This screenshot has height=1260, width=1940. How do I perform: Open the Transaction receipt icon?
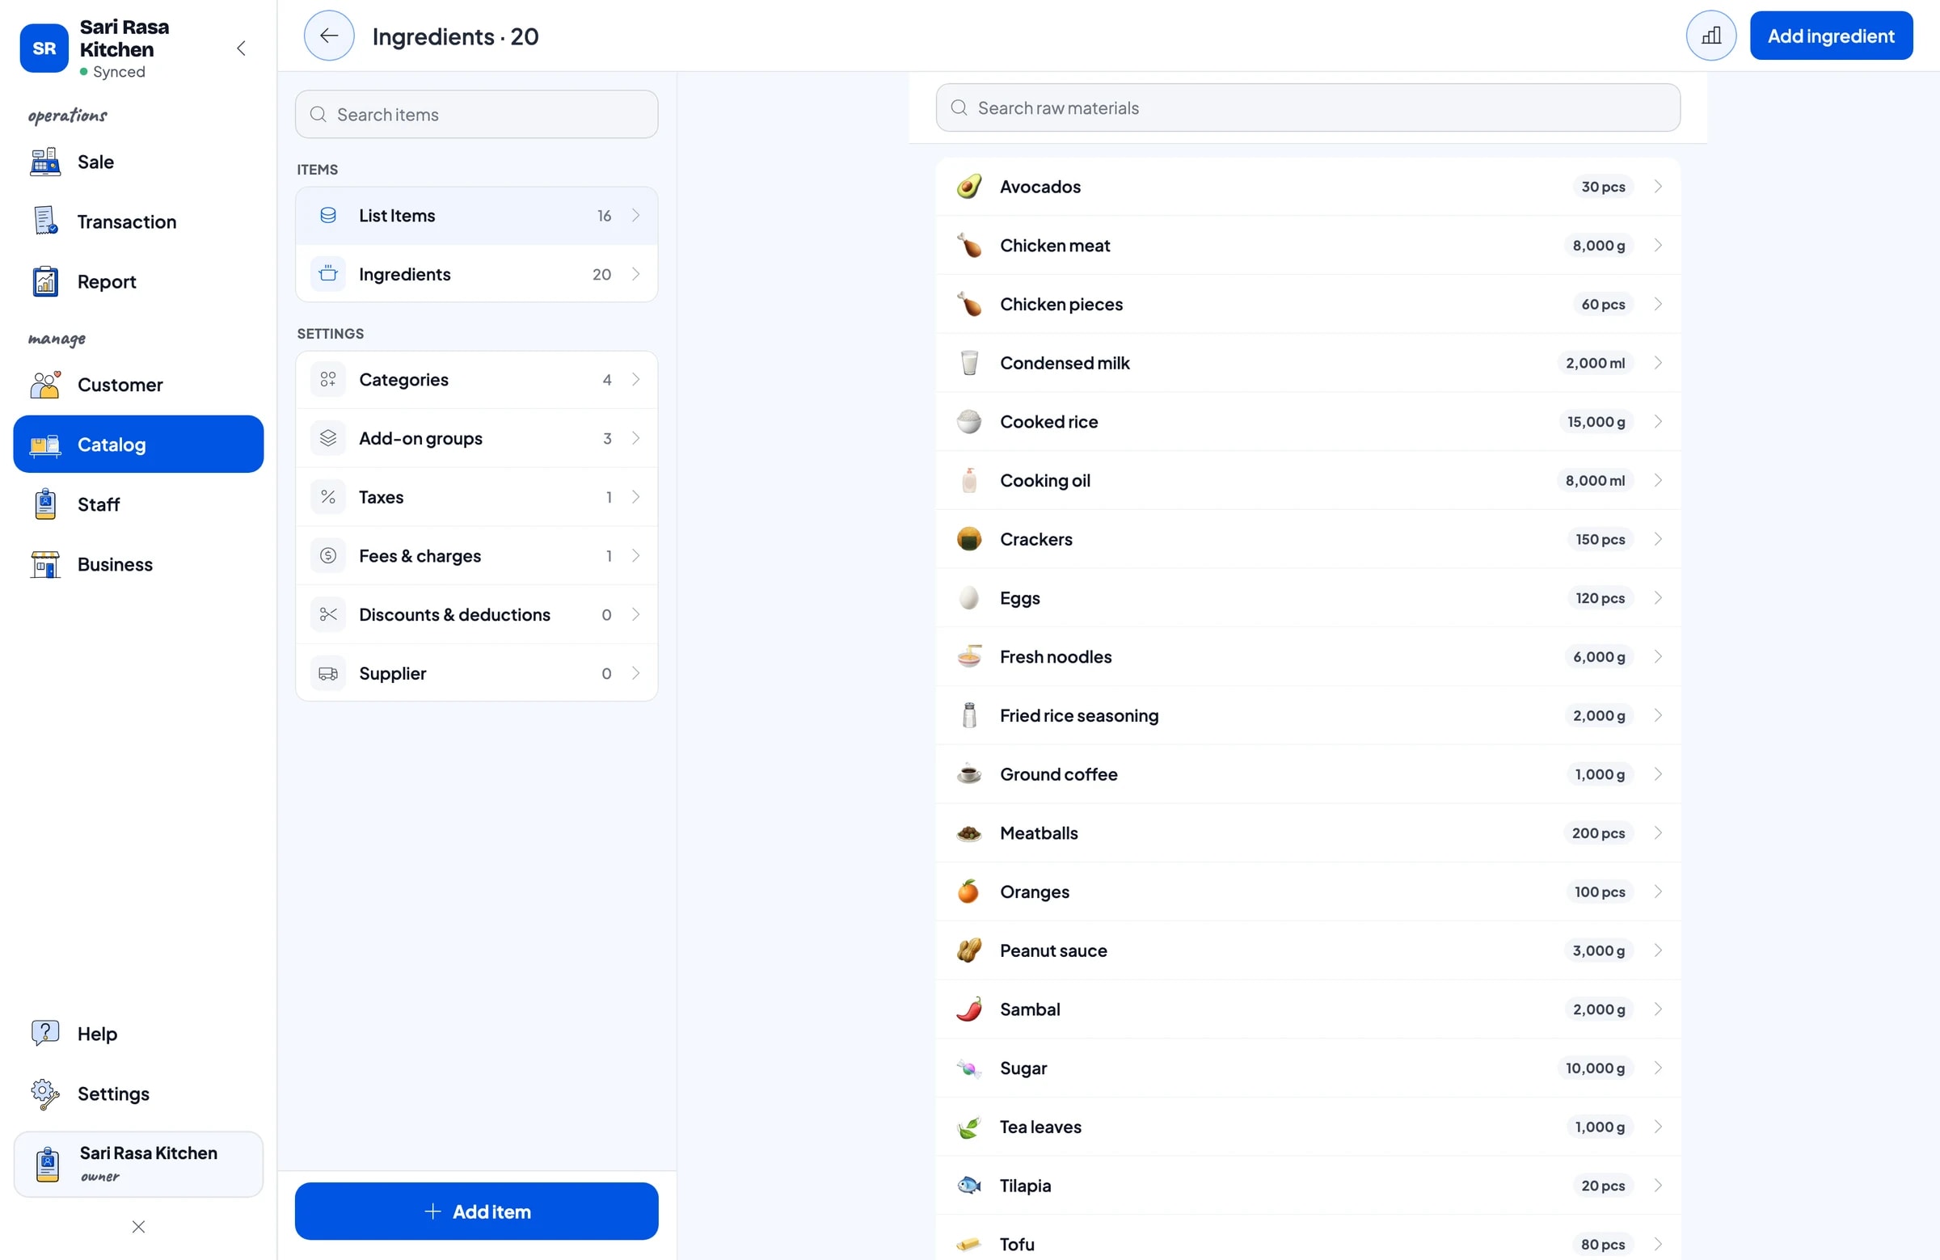pos(44,221)
